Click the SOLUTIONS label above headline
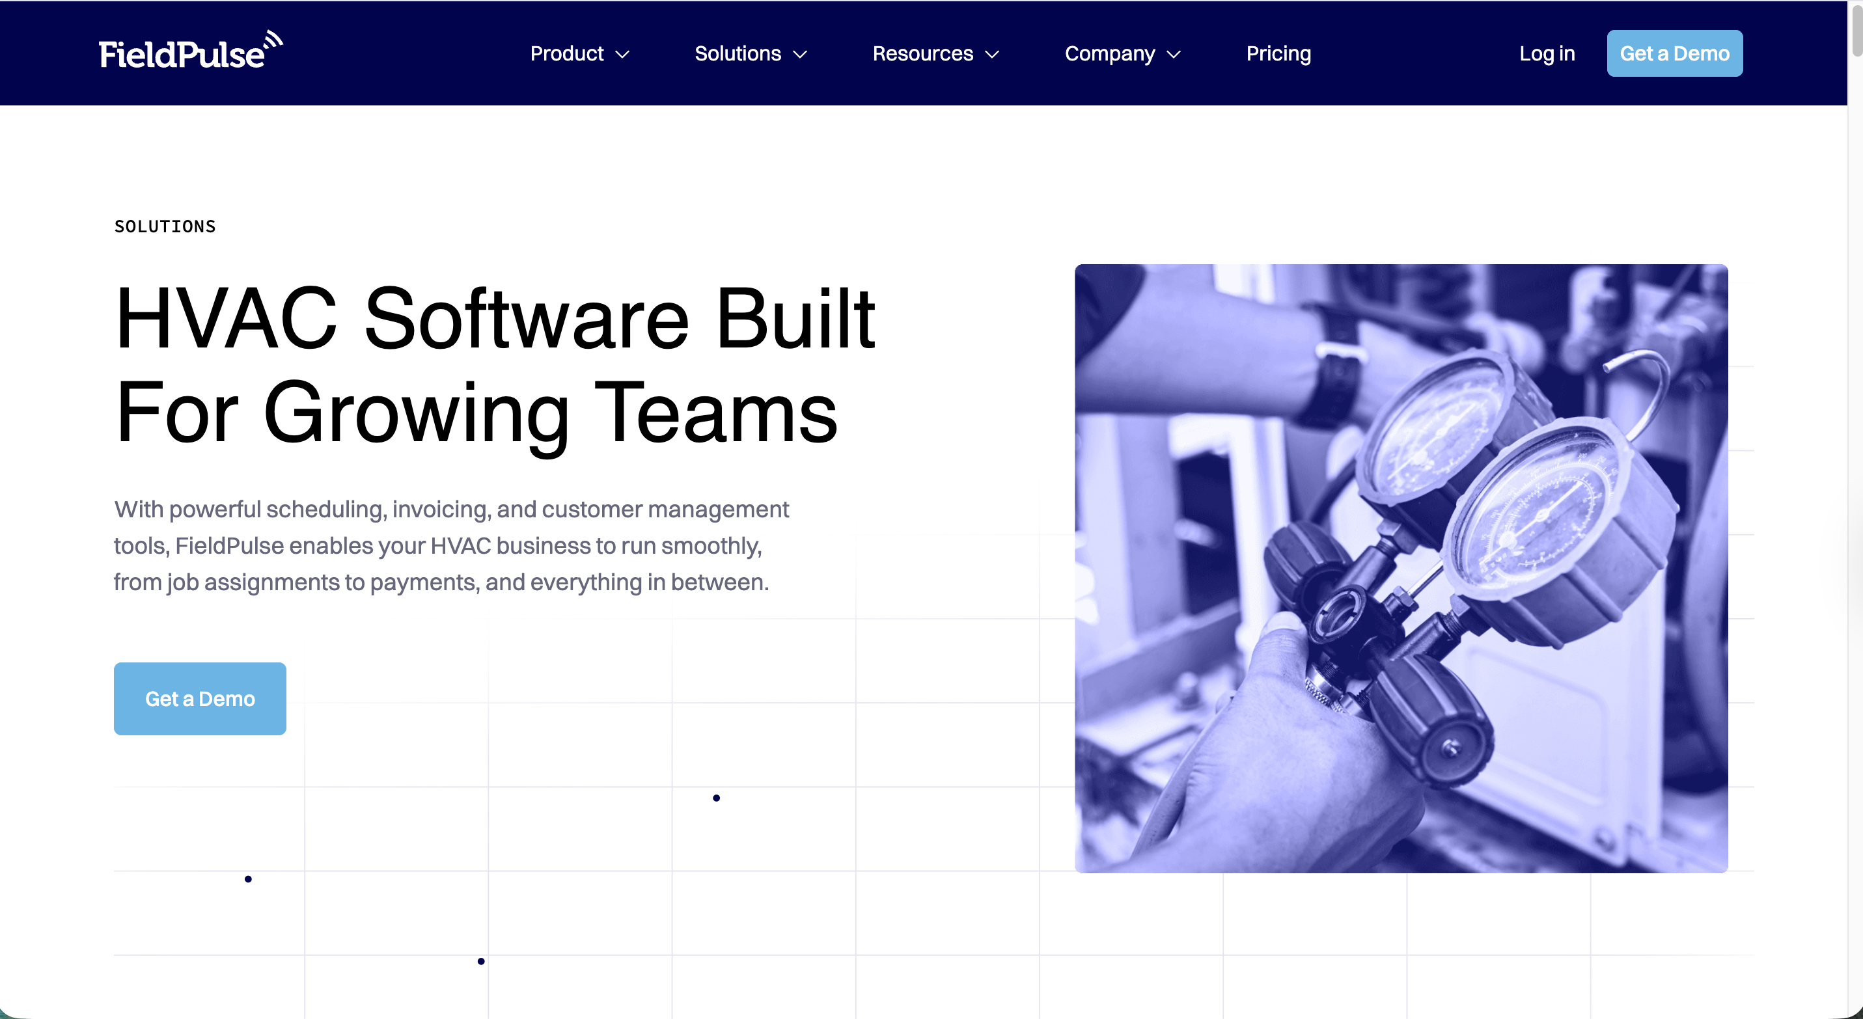This screenshot has width=1863, height=1019. 165,226
